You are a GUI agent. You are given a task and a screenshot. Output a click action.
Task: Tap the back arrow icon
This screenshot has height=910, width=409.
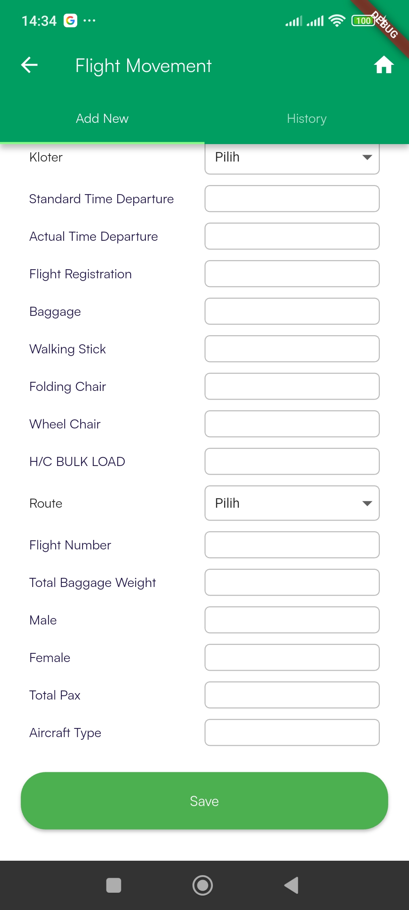coord(29,65)
